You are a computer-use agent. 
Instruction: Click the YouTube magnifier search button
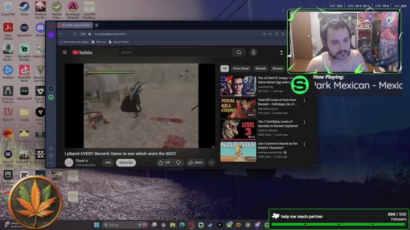[239, 52]
